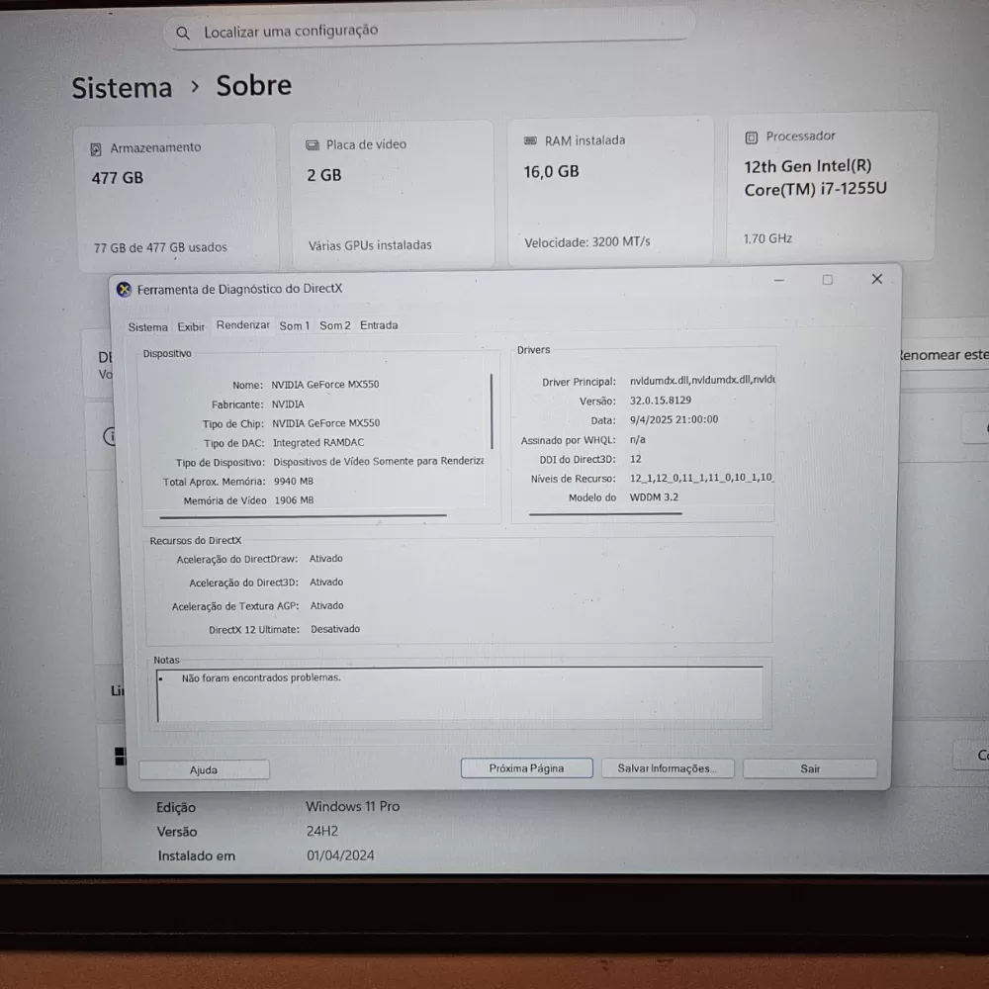Switch to the Sistema tab

pos(147,325)
